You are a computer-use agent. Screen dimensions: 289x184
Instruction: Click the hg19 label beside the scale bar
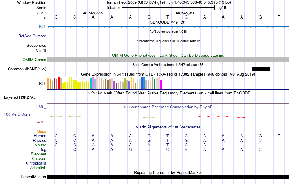coord(222,8)
